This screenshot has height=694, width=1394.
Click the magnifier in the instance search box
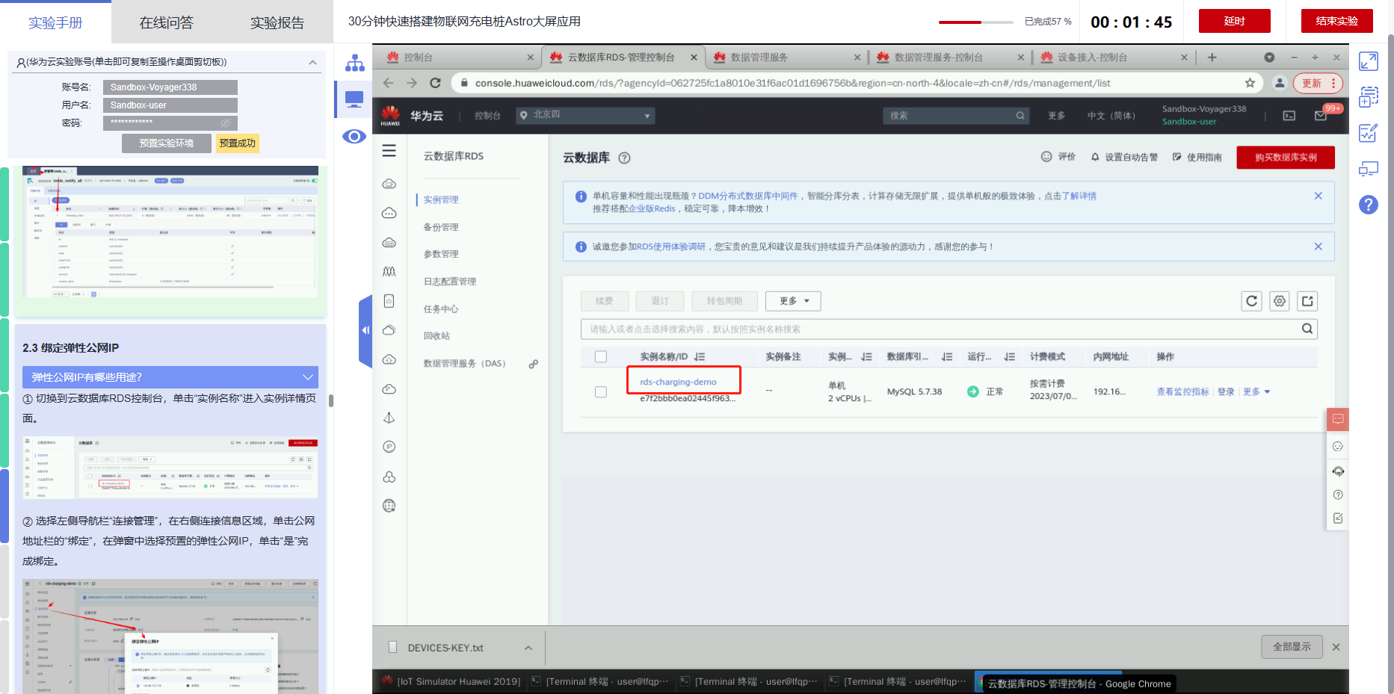[x=1307, y=329]
